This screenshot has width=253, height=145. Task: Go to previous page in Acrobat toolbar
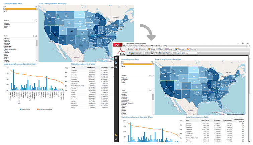[137, 53]
